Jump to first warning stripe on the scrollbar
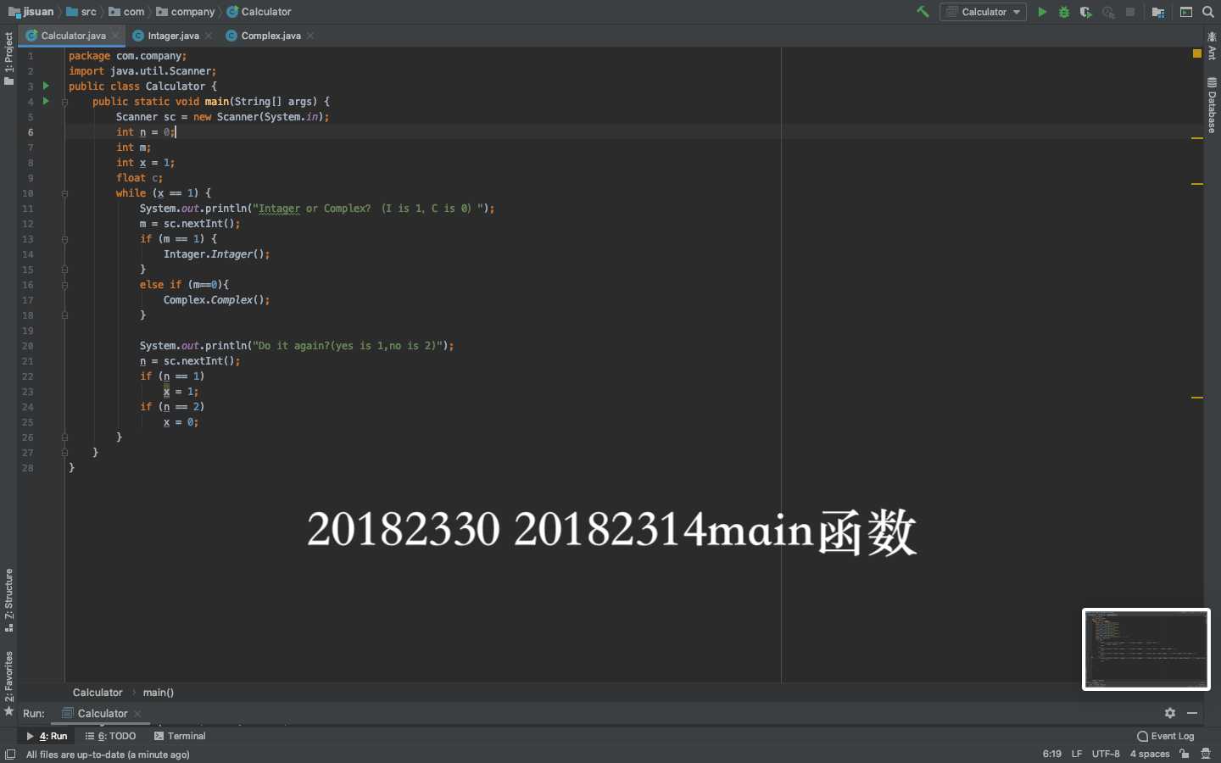This screenshot has height=763, width=1221. click(1197, 138)
